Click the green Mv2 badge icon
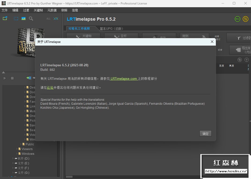The width and height of the screenshot is (251, 179). point(238,19)
